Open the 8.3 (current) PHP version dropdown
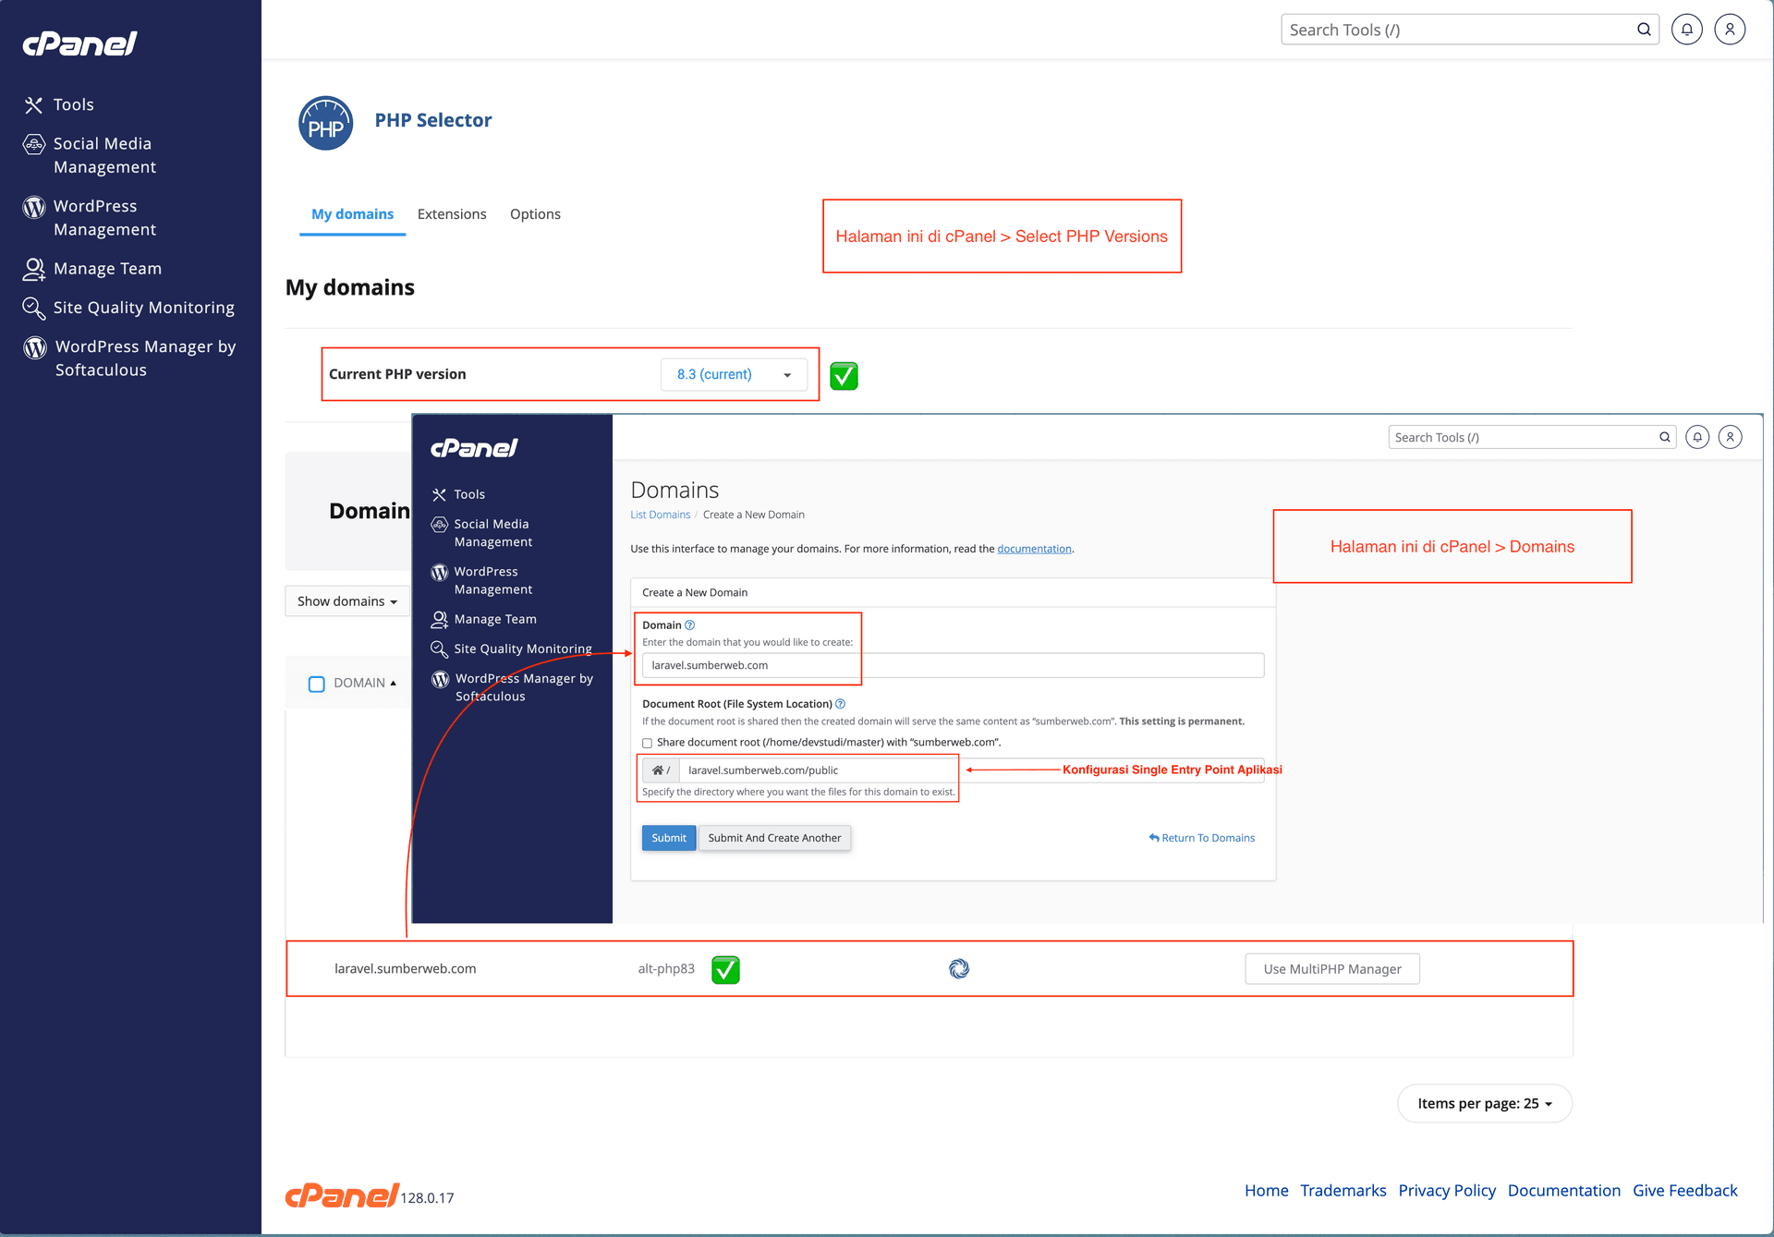 pyautogui.click(x=734, y=374)
